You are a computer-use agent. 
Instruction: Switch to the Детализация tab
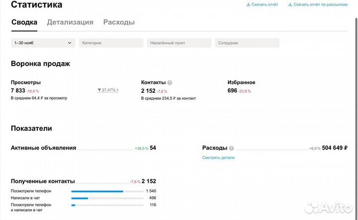pos(70,22)
